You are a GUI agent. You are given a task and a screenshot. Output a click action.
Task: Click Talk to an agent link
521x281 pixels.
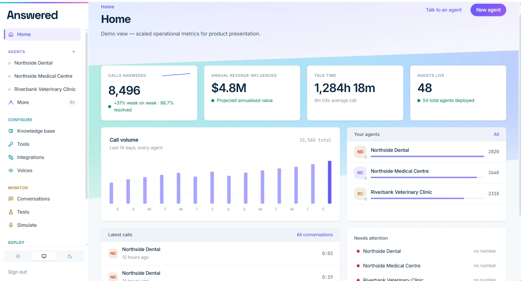(443, 10)
